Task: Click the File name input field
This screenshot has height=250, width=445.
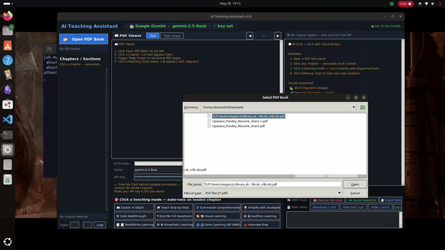Action: point(272,184)
